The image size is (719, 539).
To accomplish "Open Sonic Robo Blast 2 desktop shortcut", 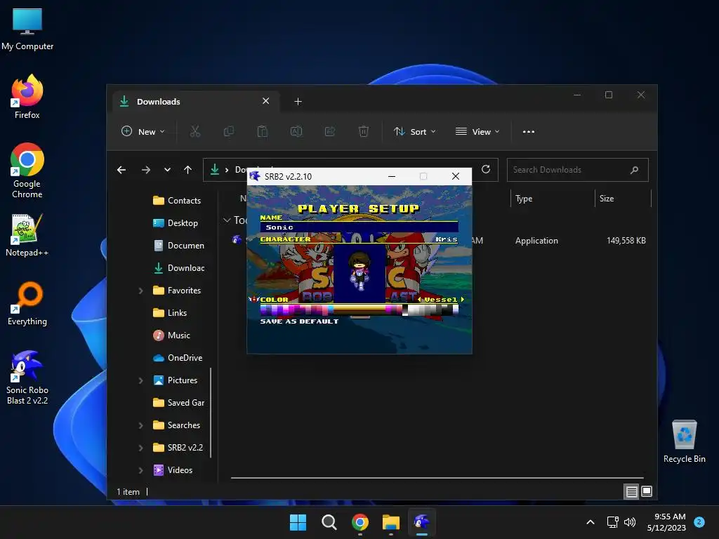I will tap(27, 377).
